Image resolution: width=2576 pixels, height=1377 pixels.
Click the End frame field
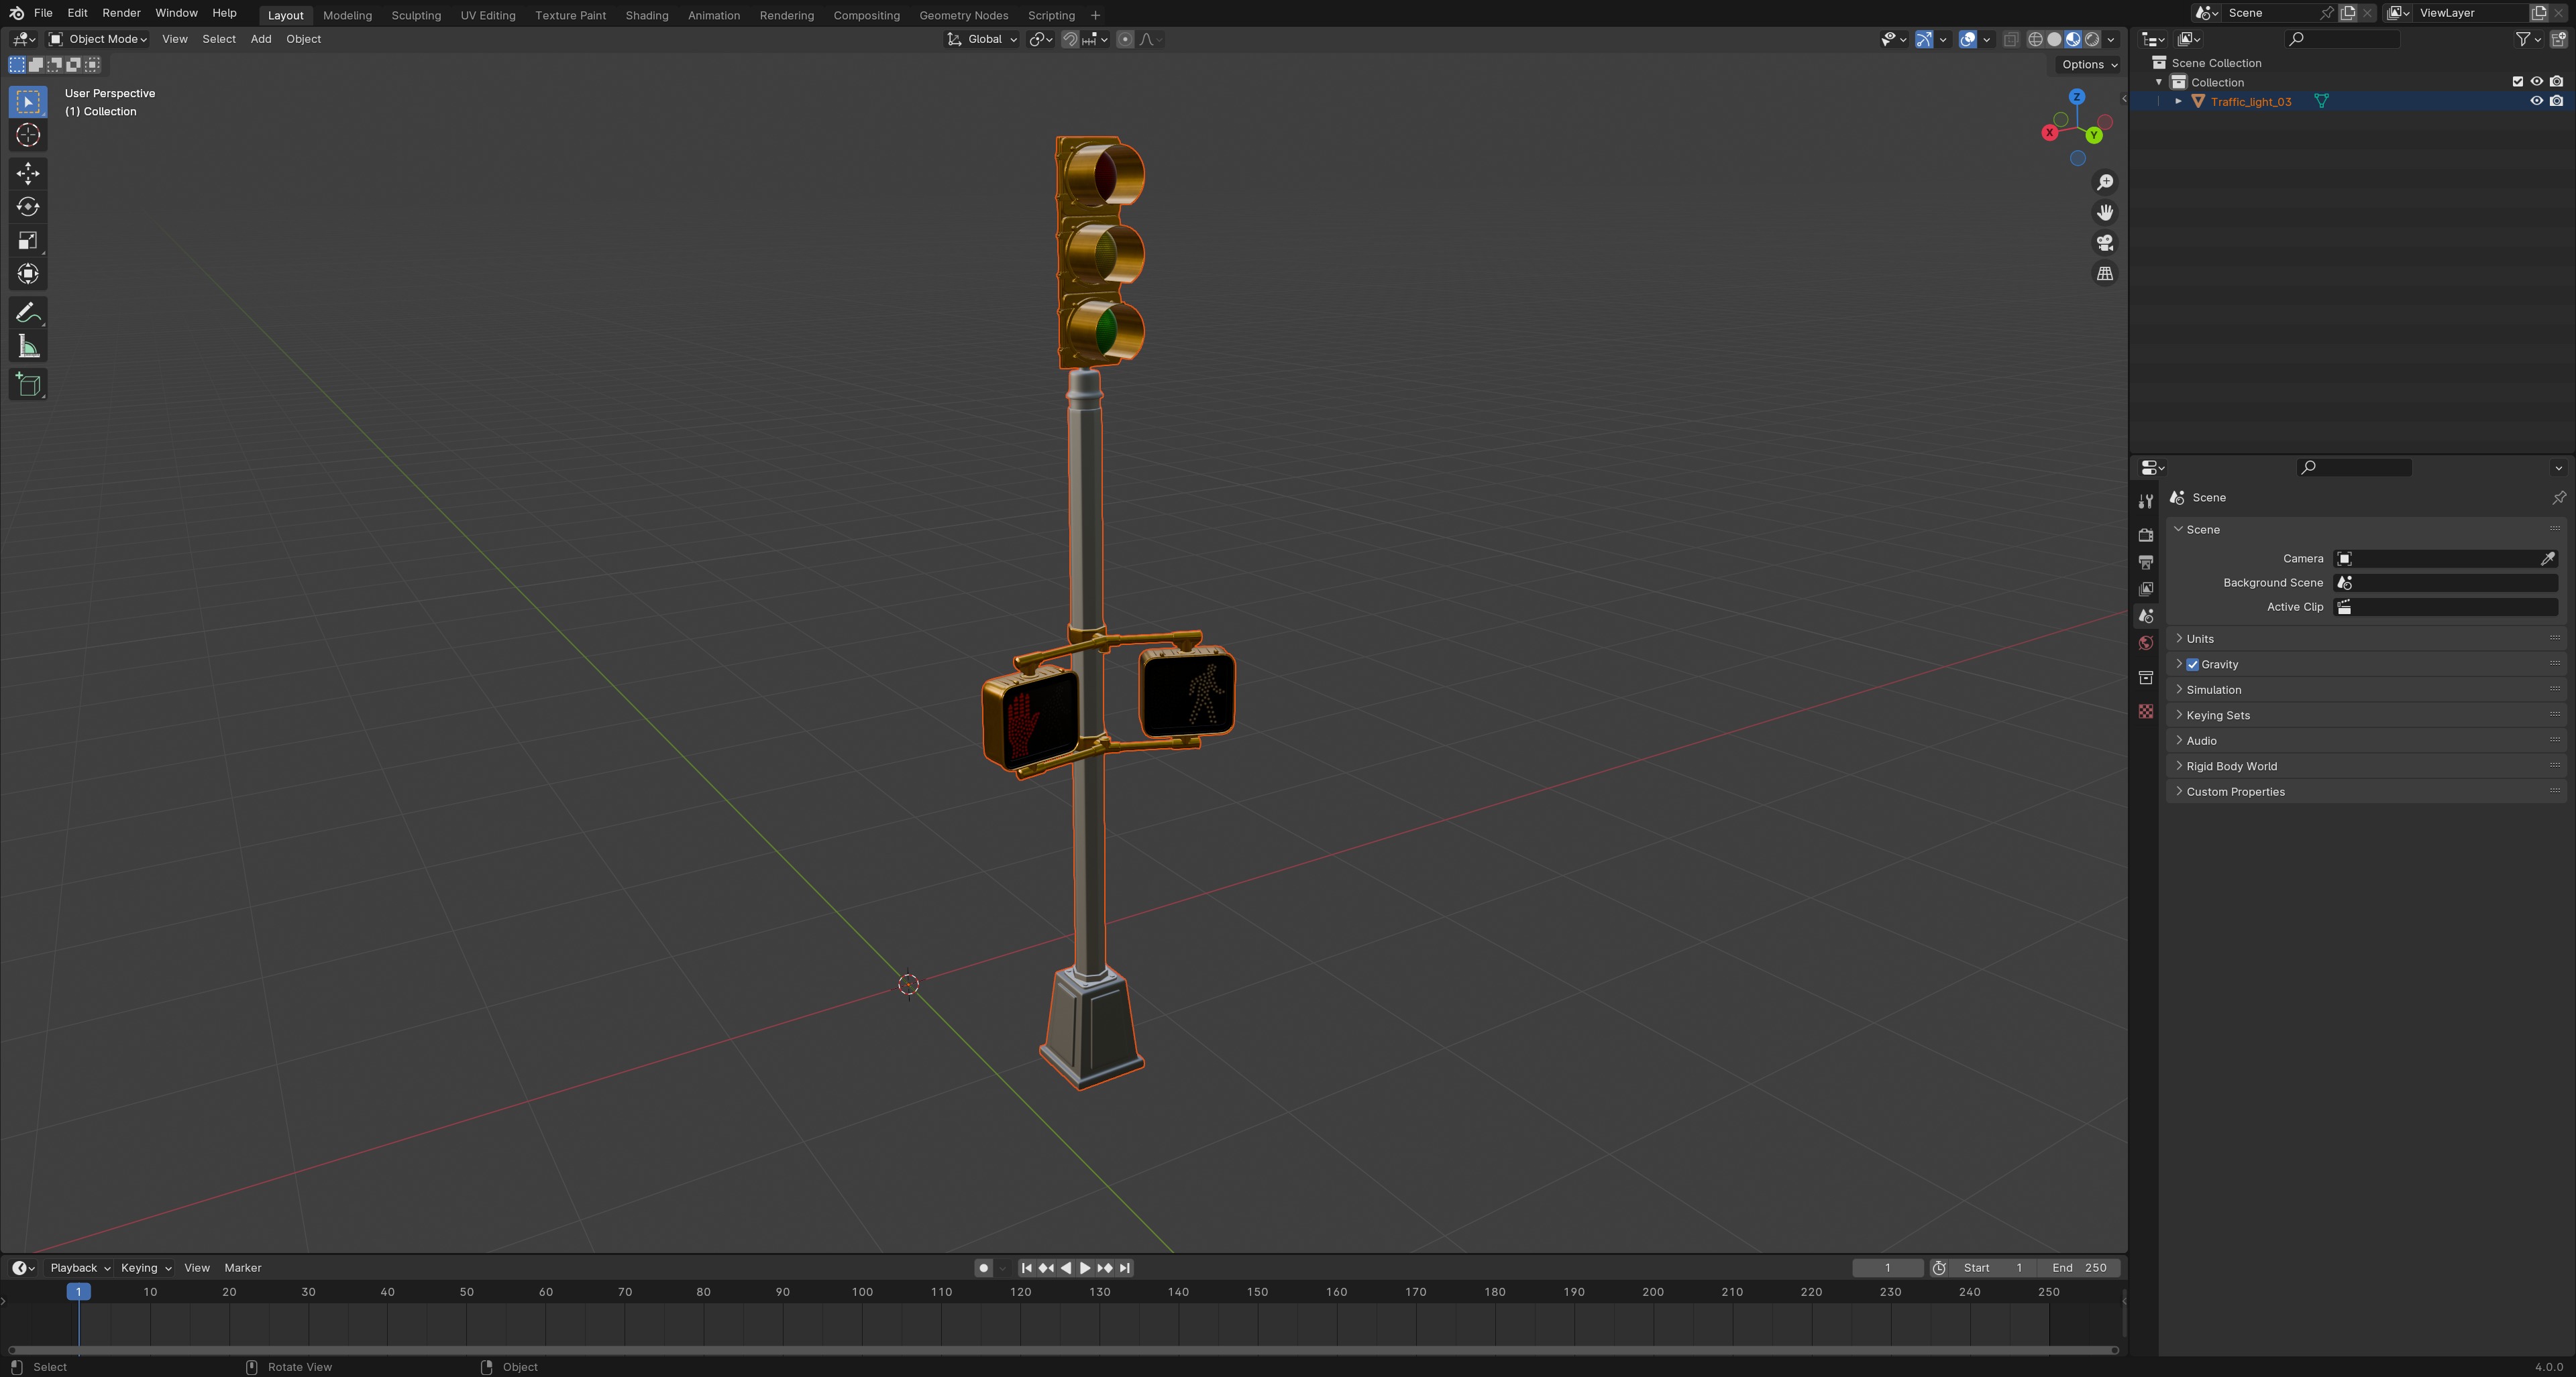pos(2079,1268)
